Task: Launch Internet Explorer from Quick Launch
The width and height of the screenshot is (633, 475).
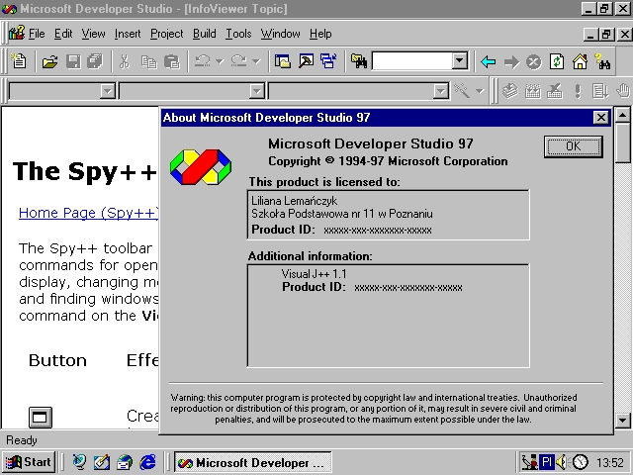Action: tap(147, 462)
